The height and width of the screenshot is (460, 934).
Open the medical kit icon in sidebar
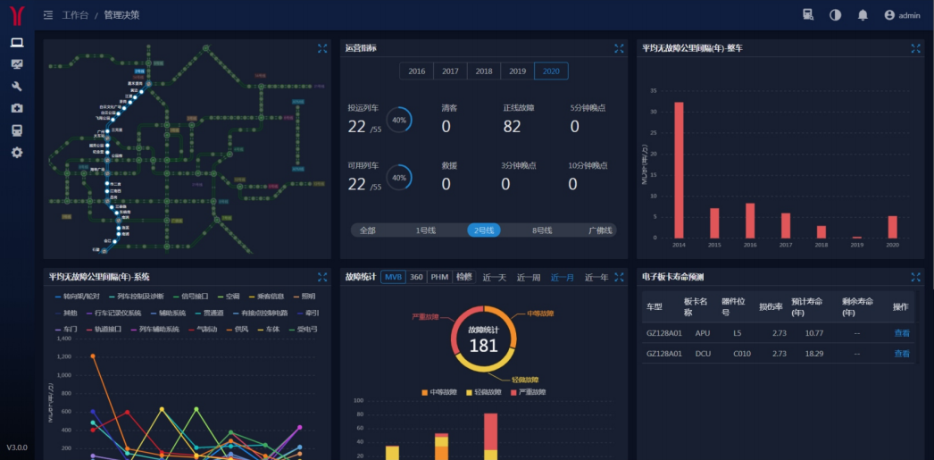(17, 108)
